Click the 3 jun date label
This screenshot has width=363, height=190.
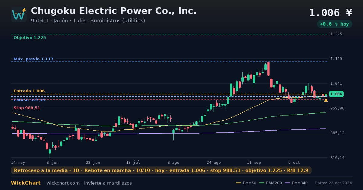53,162
